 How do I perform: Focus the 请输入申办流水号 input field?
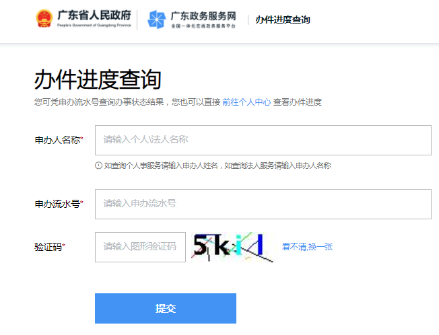(x=263, y=204)
